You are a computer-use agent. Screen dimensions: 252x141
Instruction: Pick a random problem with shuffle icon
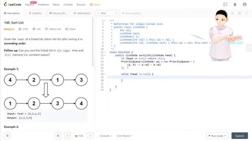pos(58,136)
